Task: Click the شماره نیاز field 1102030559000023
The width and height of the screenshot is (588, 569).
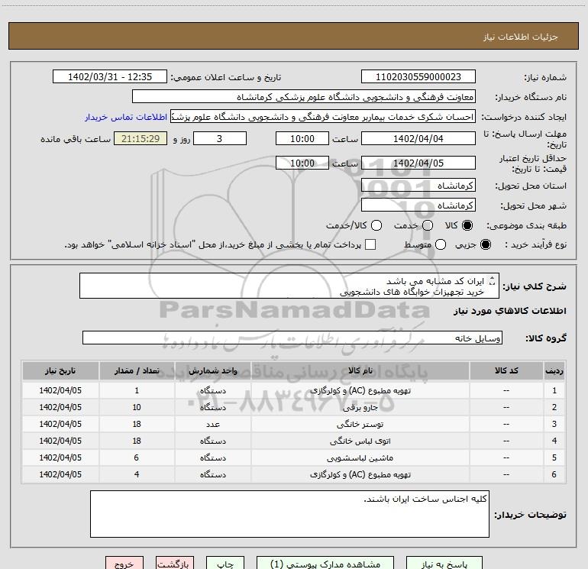Action: click(x=418, y=76)
